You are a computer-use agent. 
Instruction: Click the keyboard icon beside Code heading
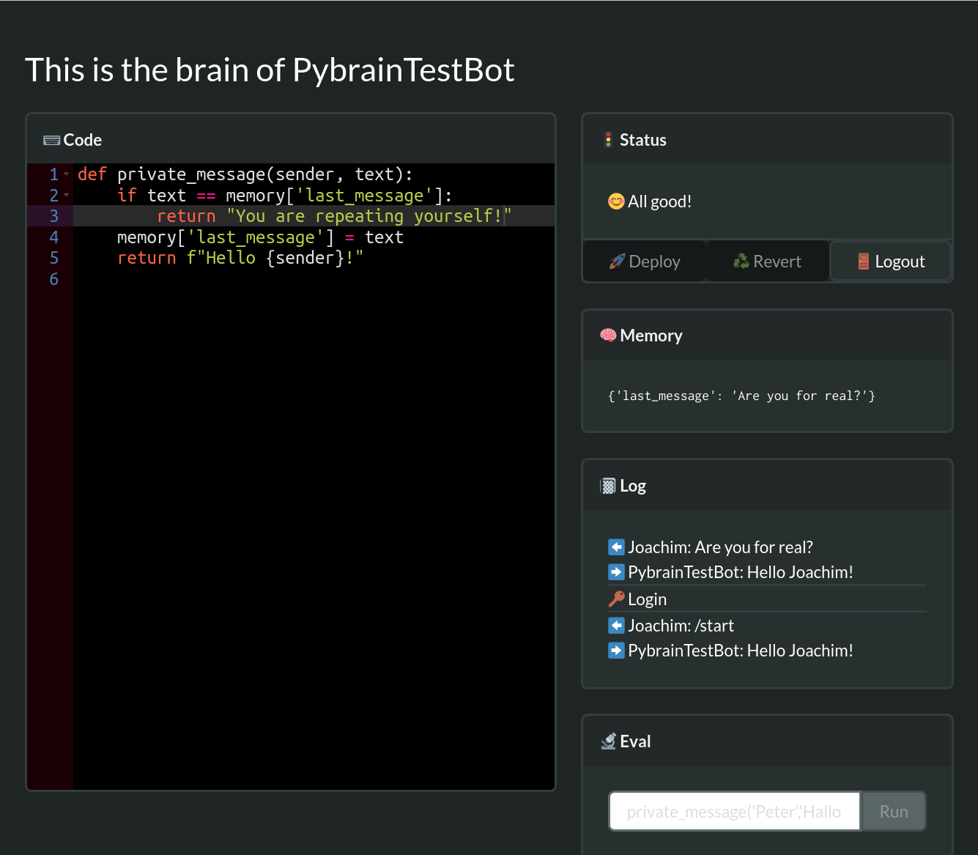pos(51,140)
